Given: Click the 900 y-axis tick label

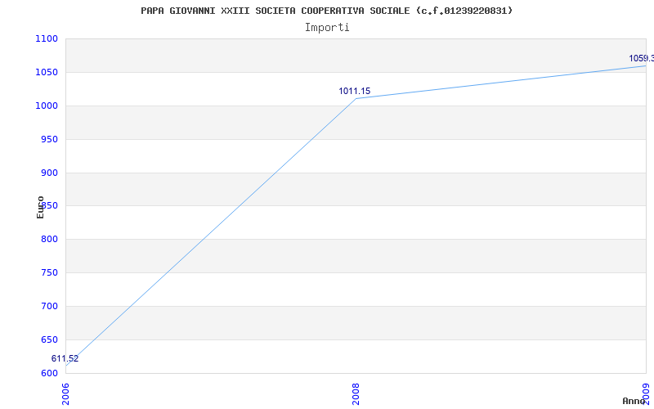Looking at the screenshot, I should pyautogui.click(x=49, y=173).
